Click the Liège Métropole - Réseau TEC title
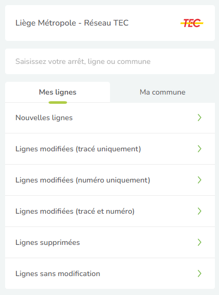This screenshot has height=295, width=219. [x=72, y=23]
